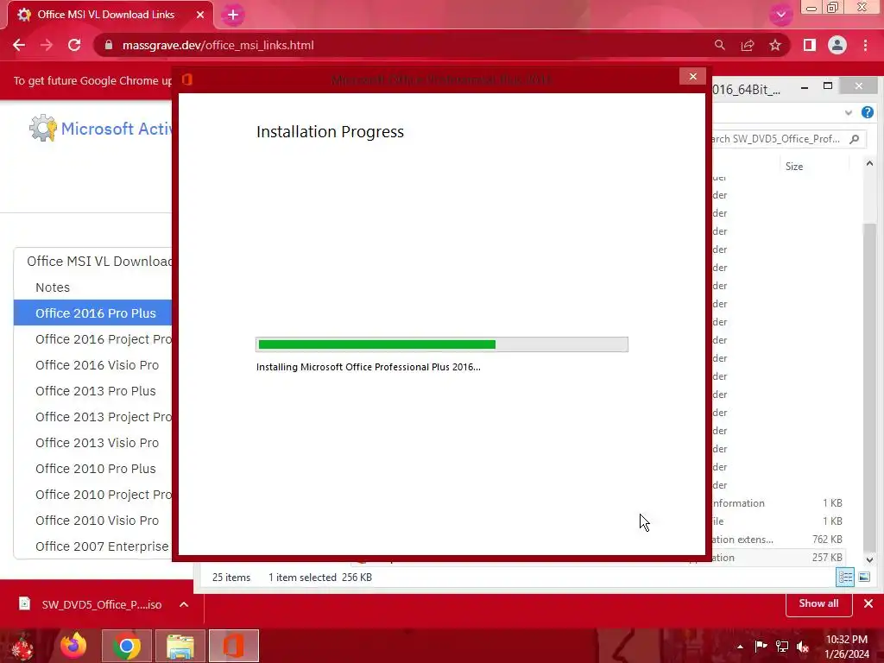Click the Chrome back arrow
Image resolution: width=884 pixels, height=663 pixels.
(x=19, y=45)
